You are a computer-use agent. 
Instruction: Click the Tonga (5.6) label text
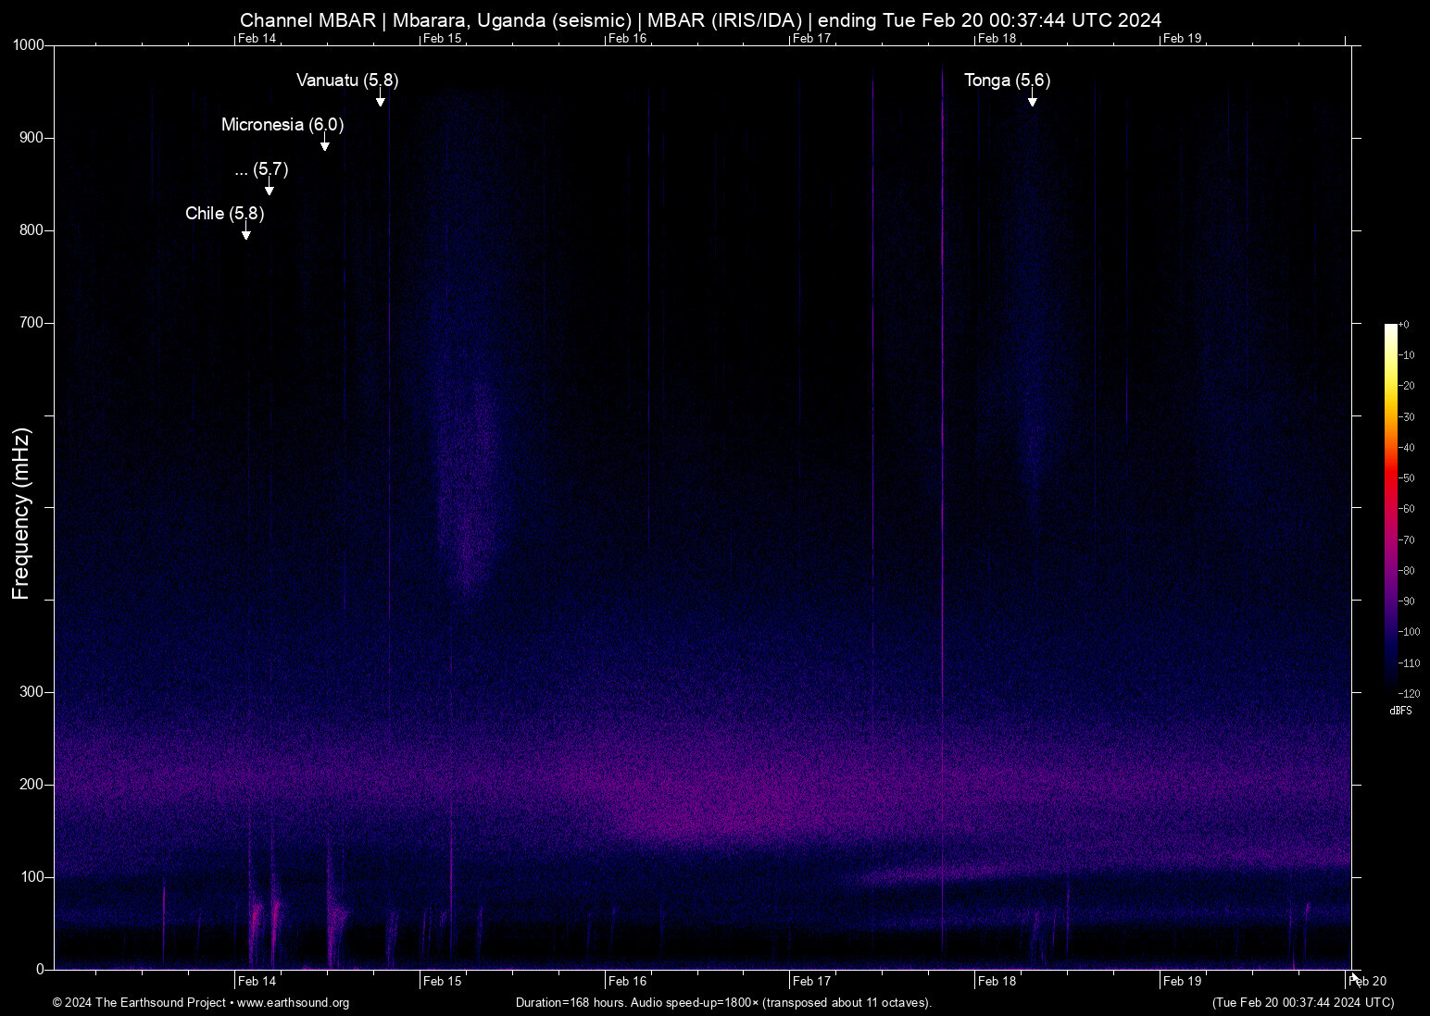tap(1008, 81)
